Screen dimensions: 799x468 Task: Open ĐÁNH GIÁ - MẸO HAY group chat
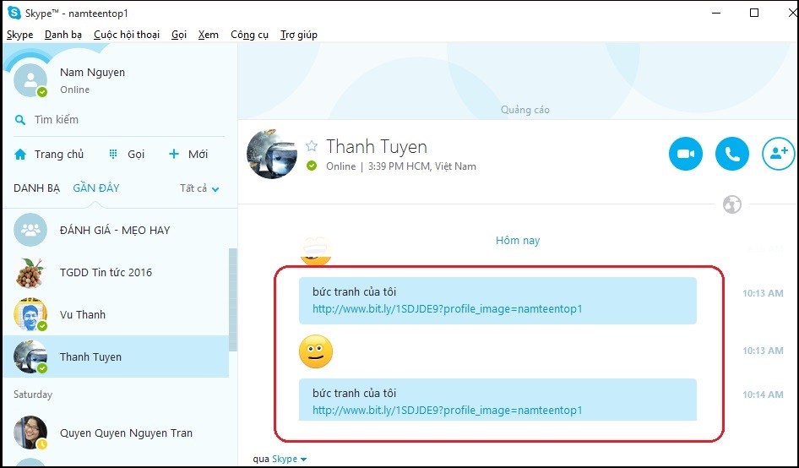pyautogui.click(x=116, y=230)
